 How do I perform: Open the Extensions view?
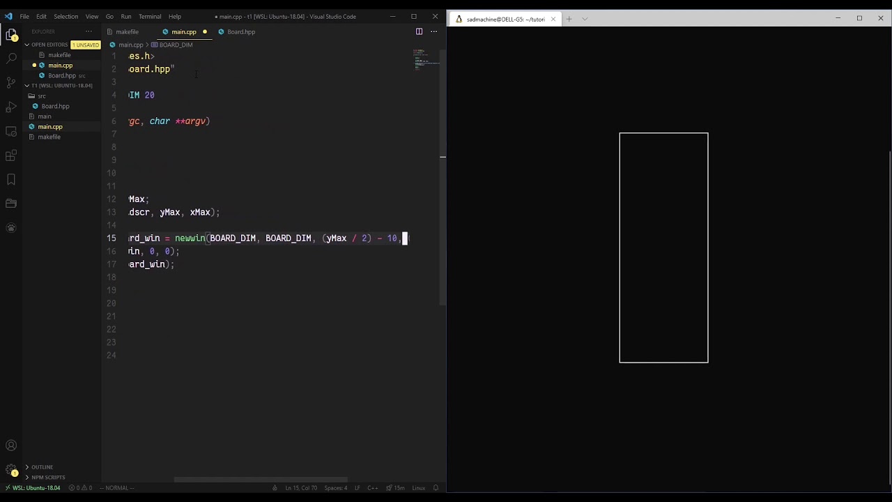11,155
